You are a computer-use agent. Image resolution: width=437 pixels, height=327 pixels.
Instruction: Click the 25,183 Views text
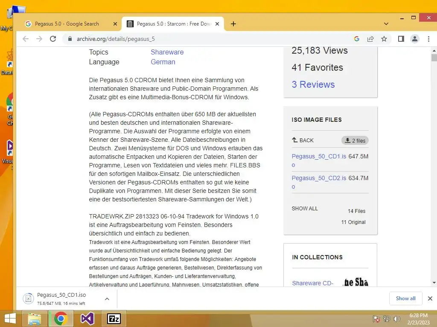(320, 50)
